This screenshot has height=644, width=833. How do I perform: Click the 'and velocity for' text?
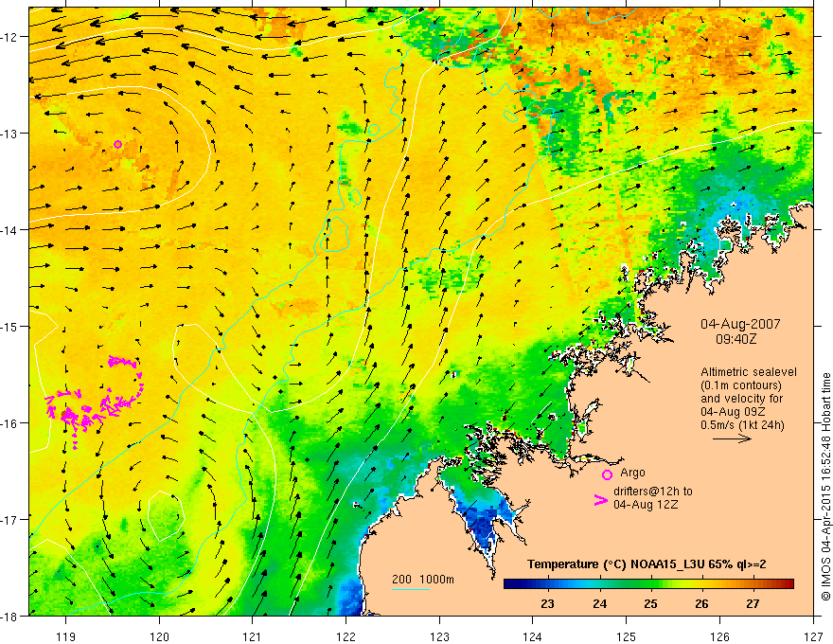pos(741,399)
